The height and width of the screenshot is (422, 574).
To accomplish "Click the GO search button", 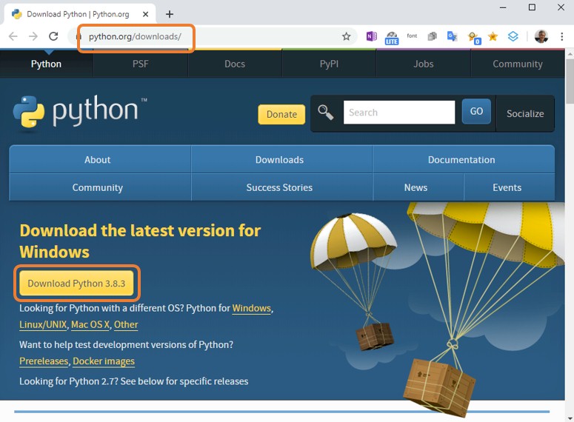I will click(x=476, y=111).
